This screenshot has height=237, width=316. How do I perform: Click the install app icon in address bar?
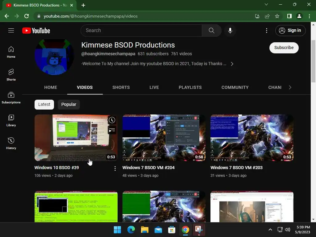(257, 16)
